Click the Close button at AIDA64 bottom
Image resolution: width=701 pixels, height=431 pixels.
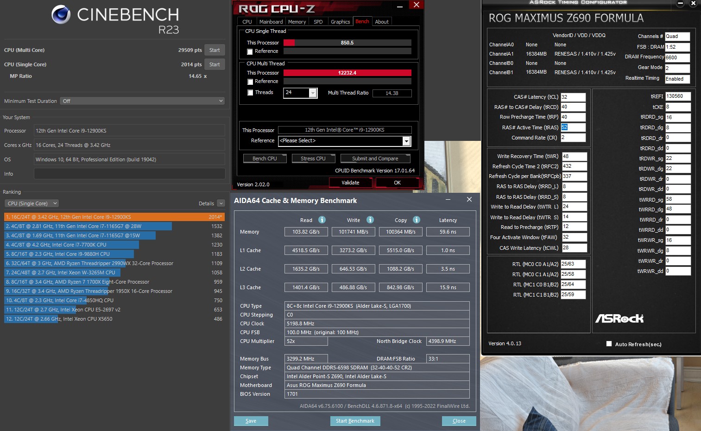(459, 421)
